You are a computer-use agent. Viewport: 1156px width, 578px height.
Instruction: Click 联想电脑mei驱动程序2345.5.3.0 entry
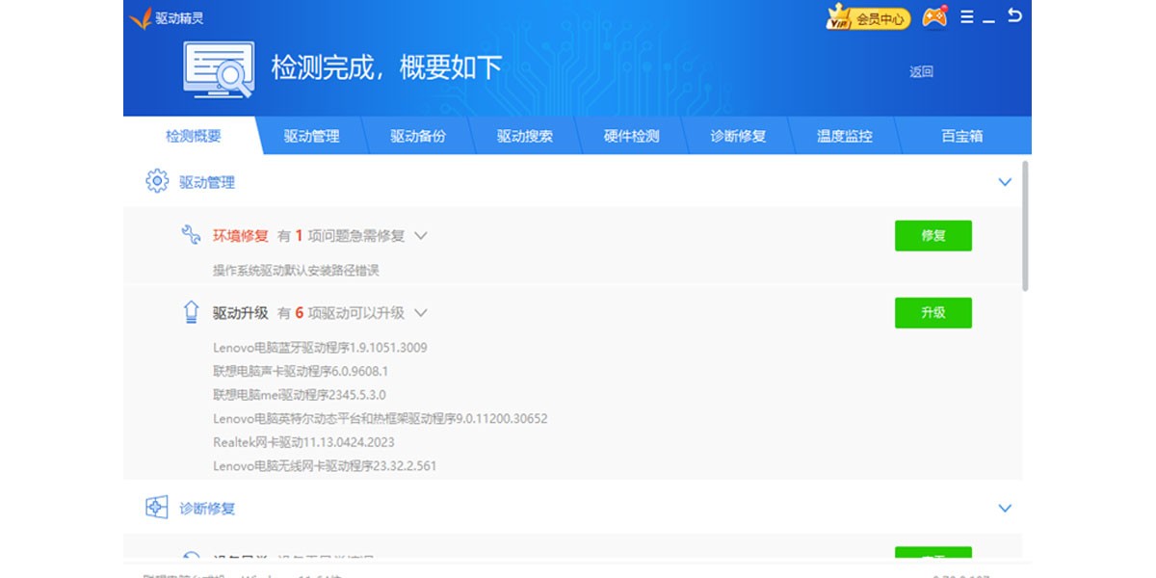300,395
